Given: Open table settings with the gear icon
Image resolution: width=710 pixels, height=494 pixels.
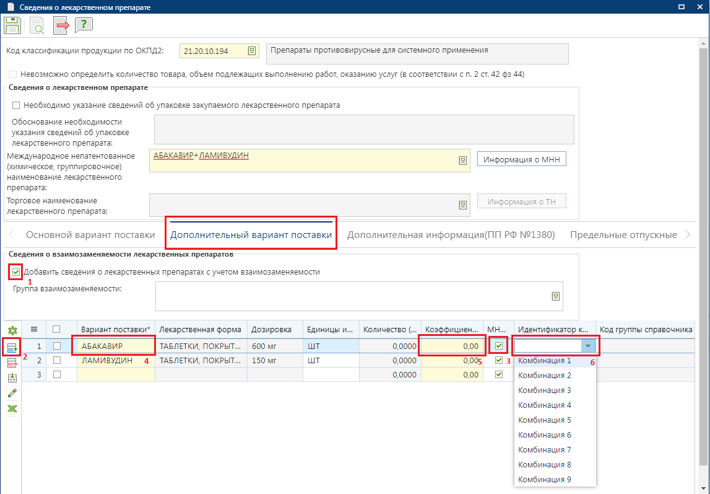Looking at the screenshot, I should [12, 330].
